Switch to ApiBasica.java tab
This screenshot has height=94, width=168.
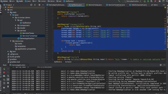coord(76,5)
